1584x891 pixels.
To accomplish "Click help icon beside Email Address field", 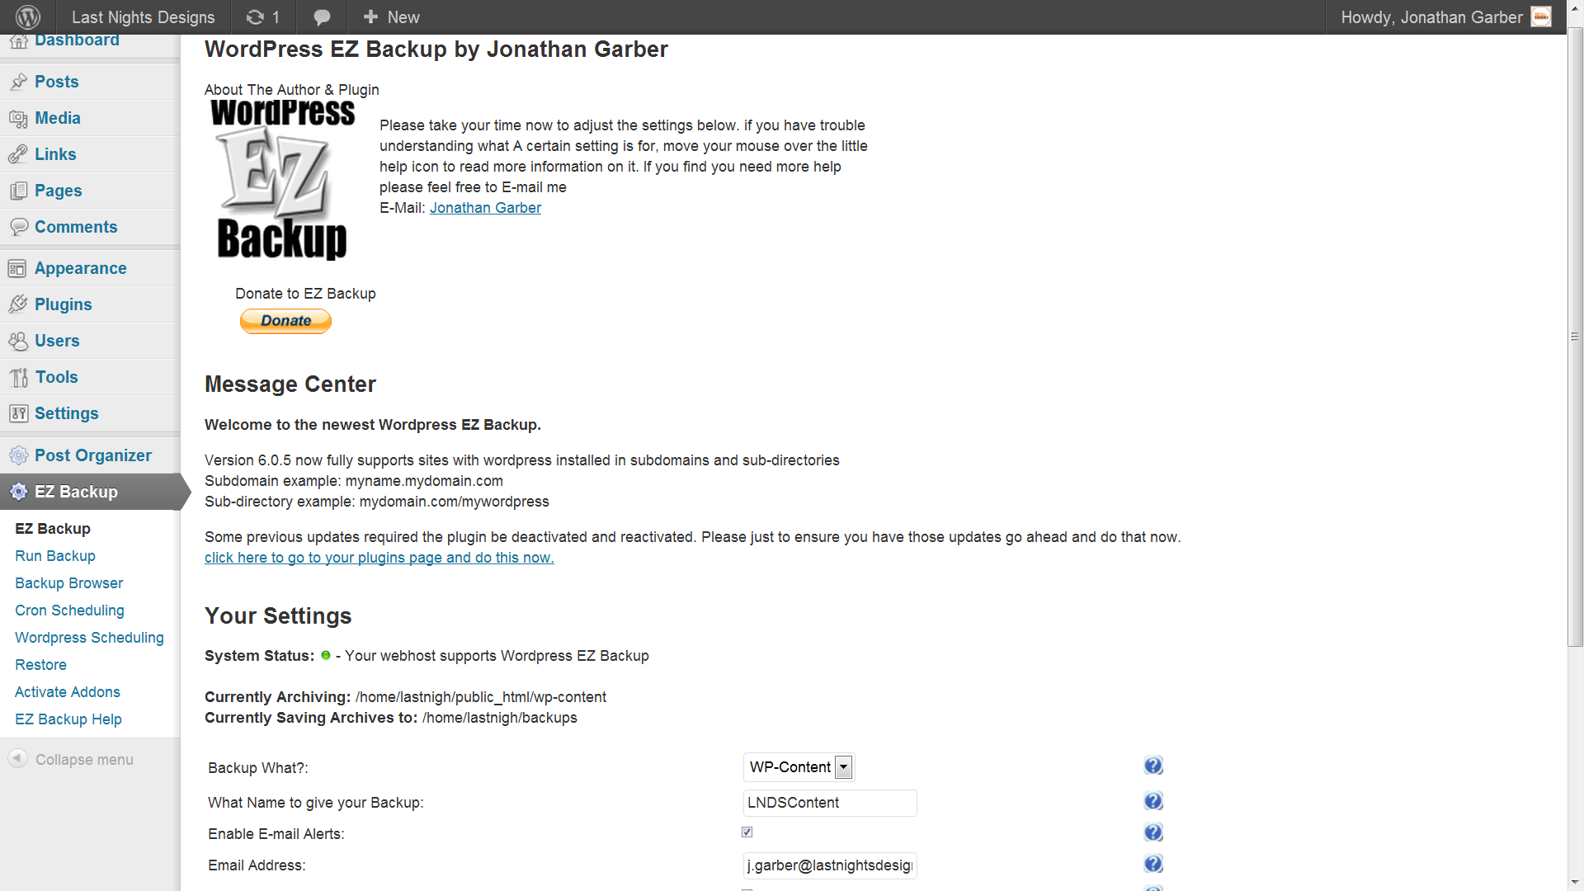I will pos(1153,864).
